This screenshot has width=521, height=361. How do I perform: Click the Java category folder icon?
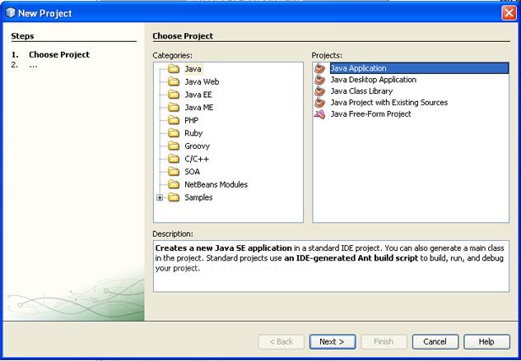[x=174, y=69]
